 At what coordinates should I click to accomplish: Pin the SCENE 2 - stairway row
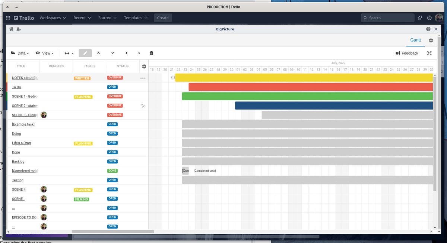pos(143,106)
